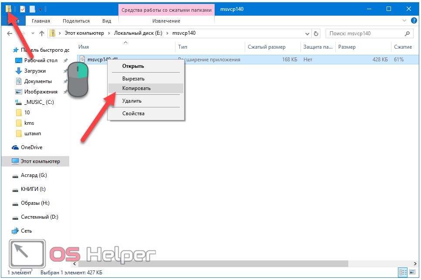Click the New folder icon in the title bar
This screenshot has height=280, width=421.
32,9
